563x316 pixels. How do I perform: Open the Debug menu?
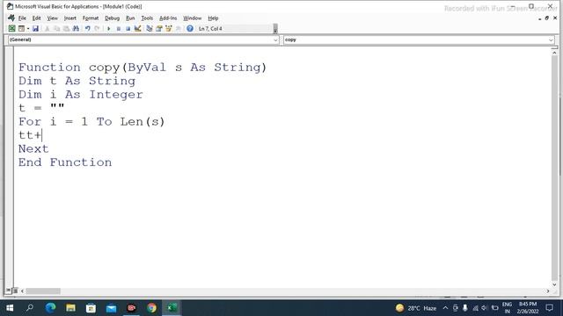[x=112, y=18]
